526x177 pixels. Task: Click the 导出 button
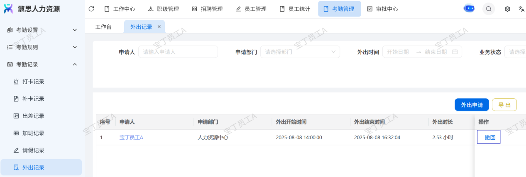pos(504,105)
